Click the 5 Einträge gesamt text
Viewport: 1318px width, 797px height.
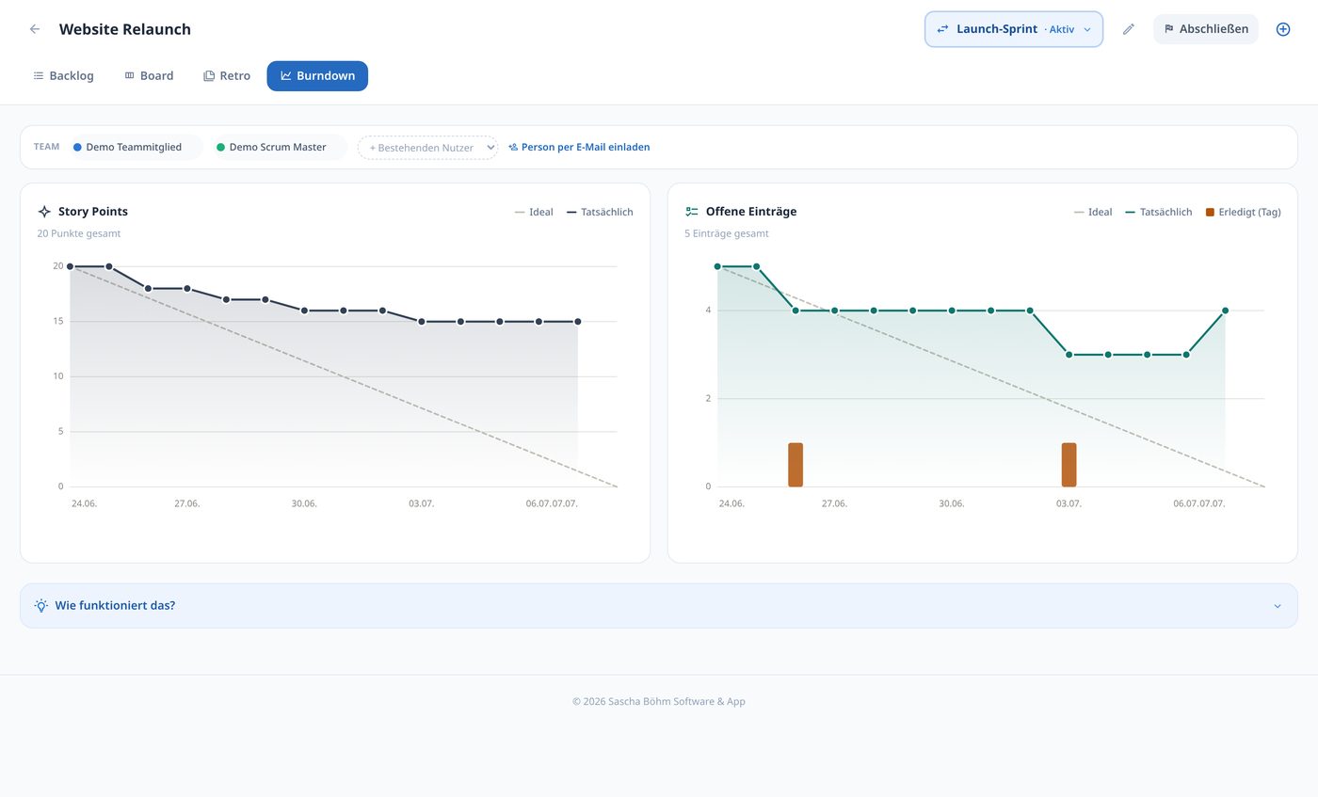(727, 233)
